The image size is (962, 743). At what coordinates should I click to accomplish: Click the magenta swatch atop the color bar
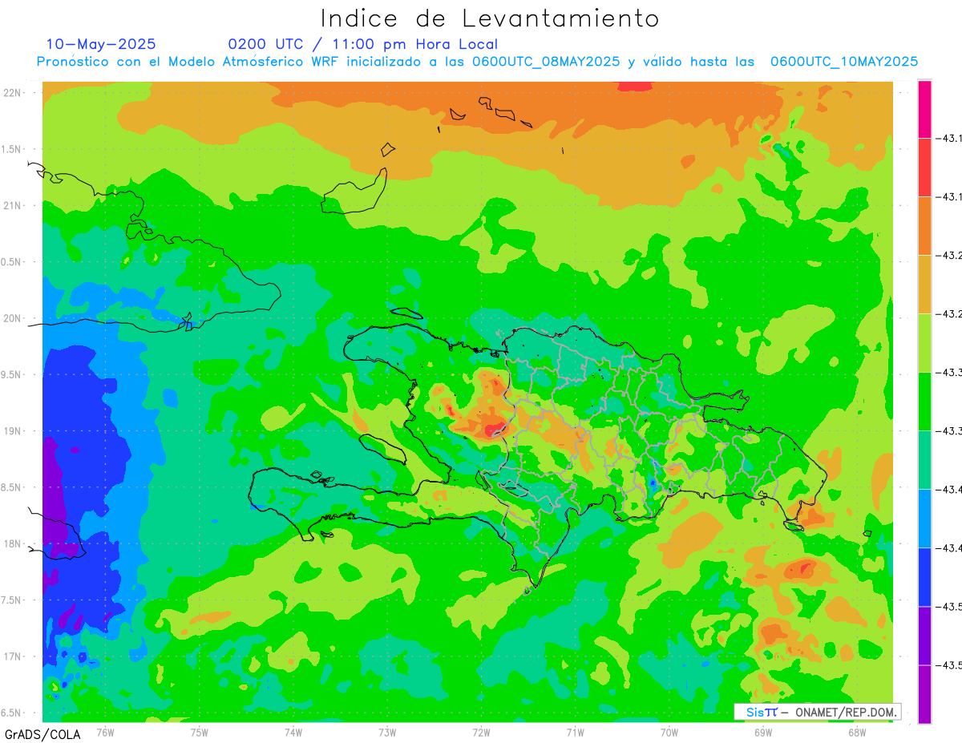pos(924,109)
